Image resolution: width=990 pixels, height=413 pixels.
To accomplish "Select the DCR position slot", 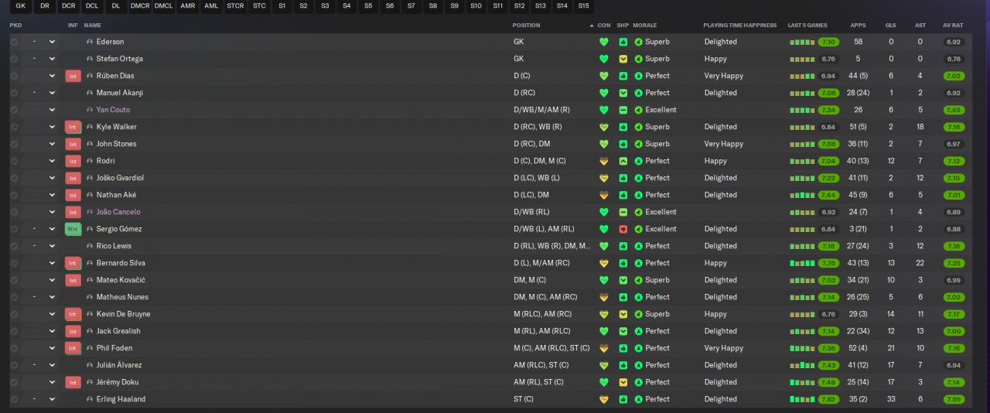I will click(x=69, y=6).
